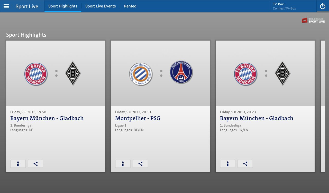
Task: Click '1. Bundesliga' on the 19:58 card
Action: [x=21, y=126]
